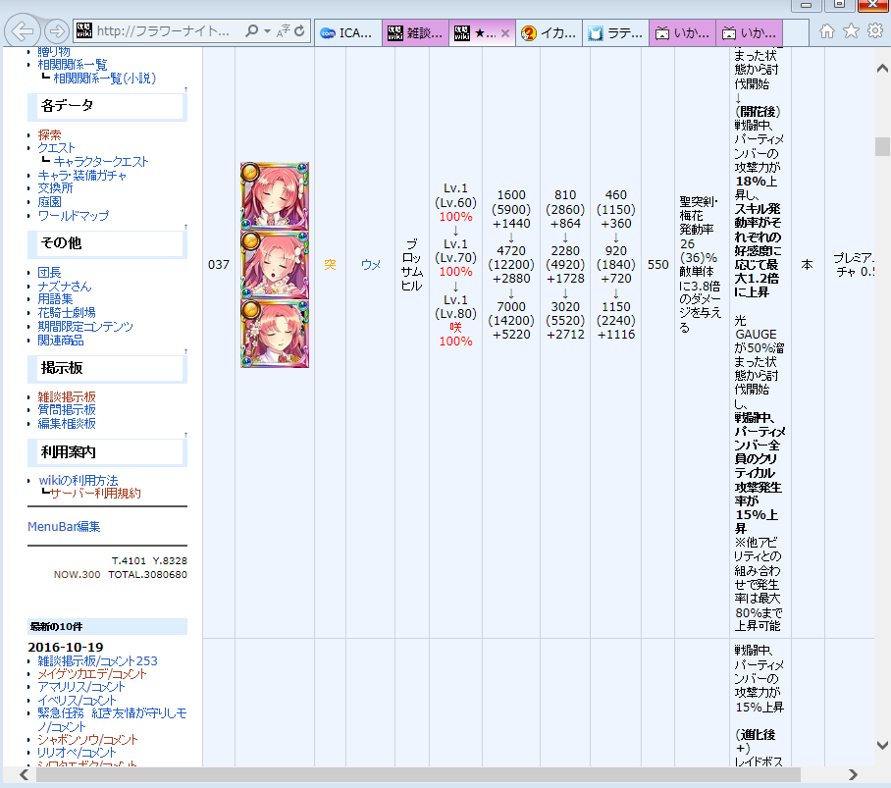Open キャラクタークエスト sub-link
The width and height of the screenshot is (891, 788).
(101, 161)
